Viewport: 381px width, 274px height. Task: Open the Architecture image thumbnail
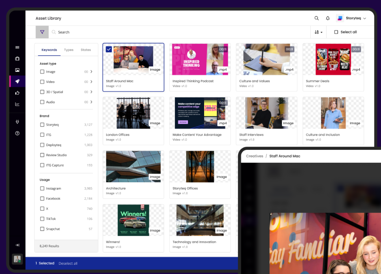click(x=133, y=166)
